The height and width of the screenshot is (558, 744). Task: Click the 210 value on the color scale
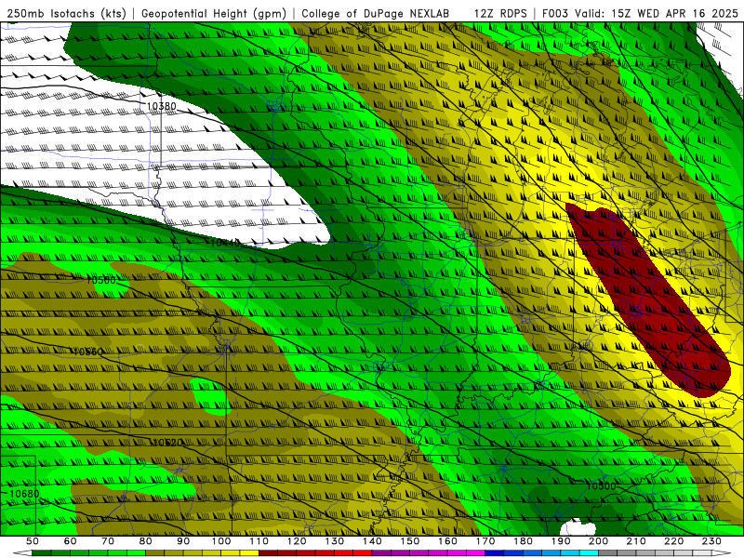[636, 541]
